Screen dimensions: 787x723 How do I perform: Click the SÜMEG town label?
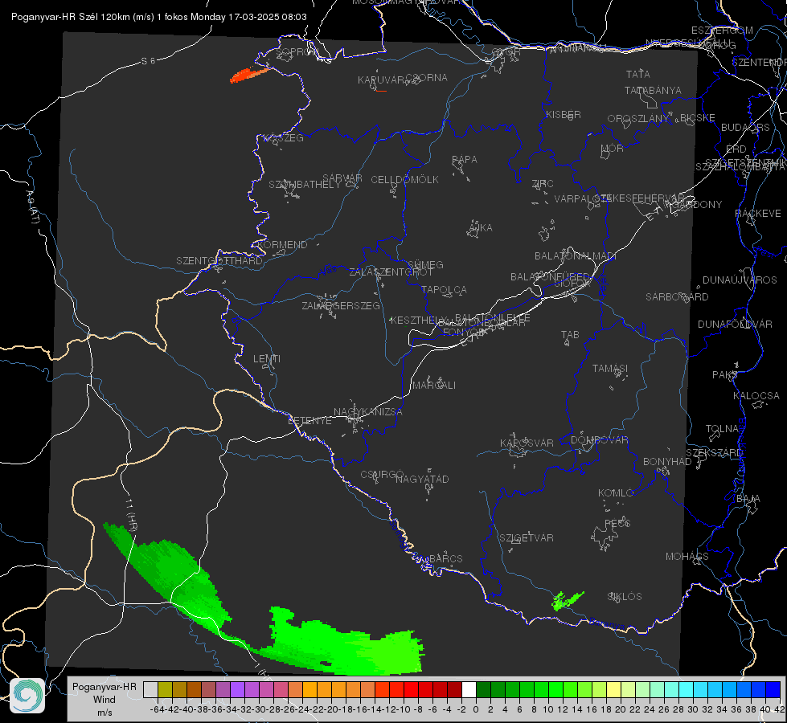pyautogui.click(x=425, y=264)
